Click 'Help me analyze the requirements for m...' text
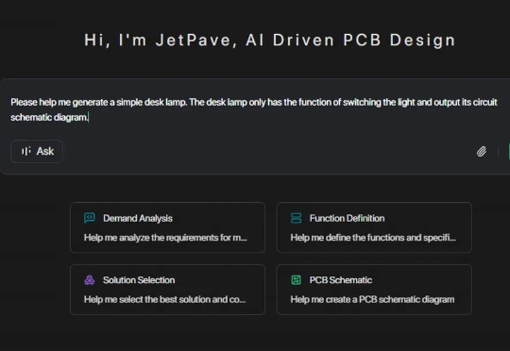510x351 pixels. point(165,238)
